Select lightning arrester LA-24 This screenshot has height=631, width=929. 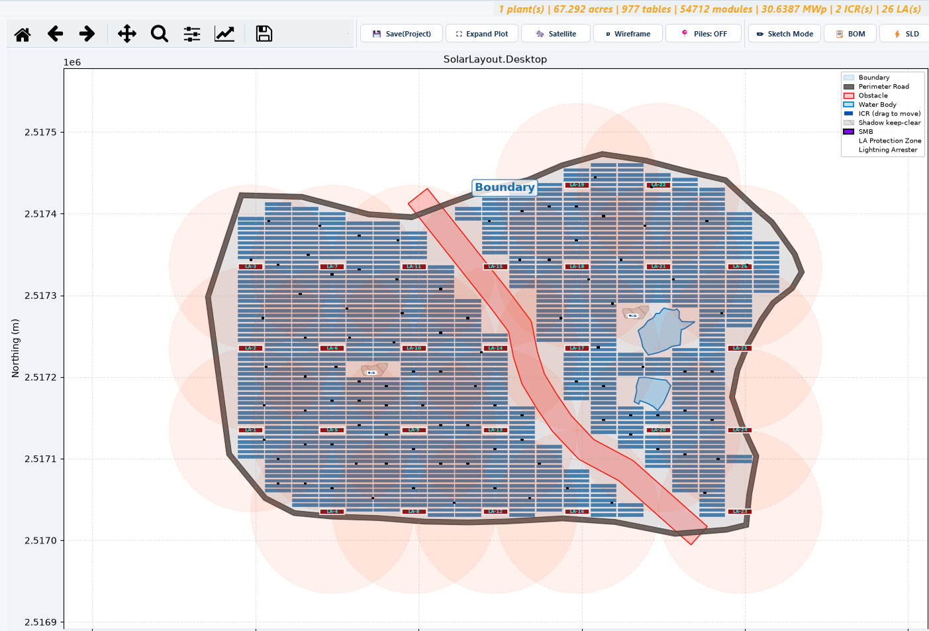point(740,430)
